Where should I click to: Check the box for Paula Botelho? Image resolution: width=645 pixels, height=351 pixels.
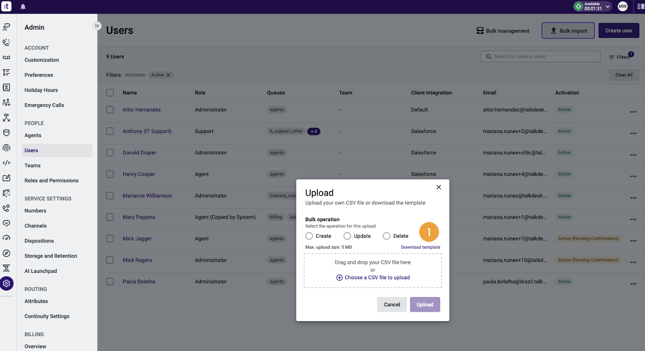pos(110,282)
